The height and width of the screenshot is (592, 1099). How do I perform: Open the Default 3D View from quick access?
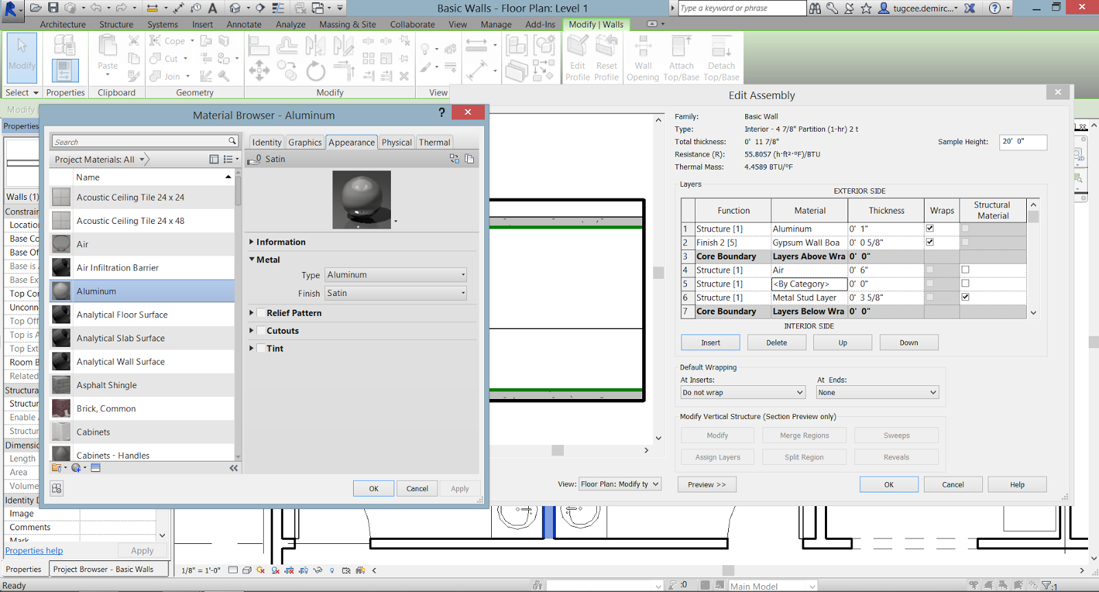(236, 8)
